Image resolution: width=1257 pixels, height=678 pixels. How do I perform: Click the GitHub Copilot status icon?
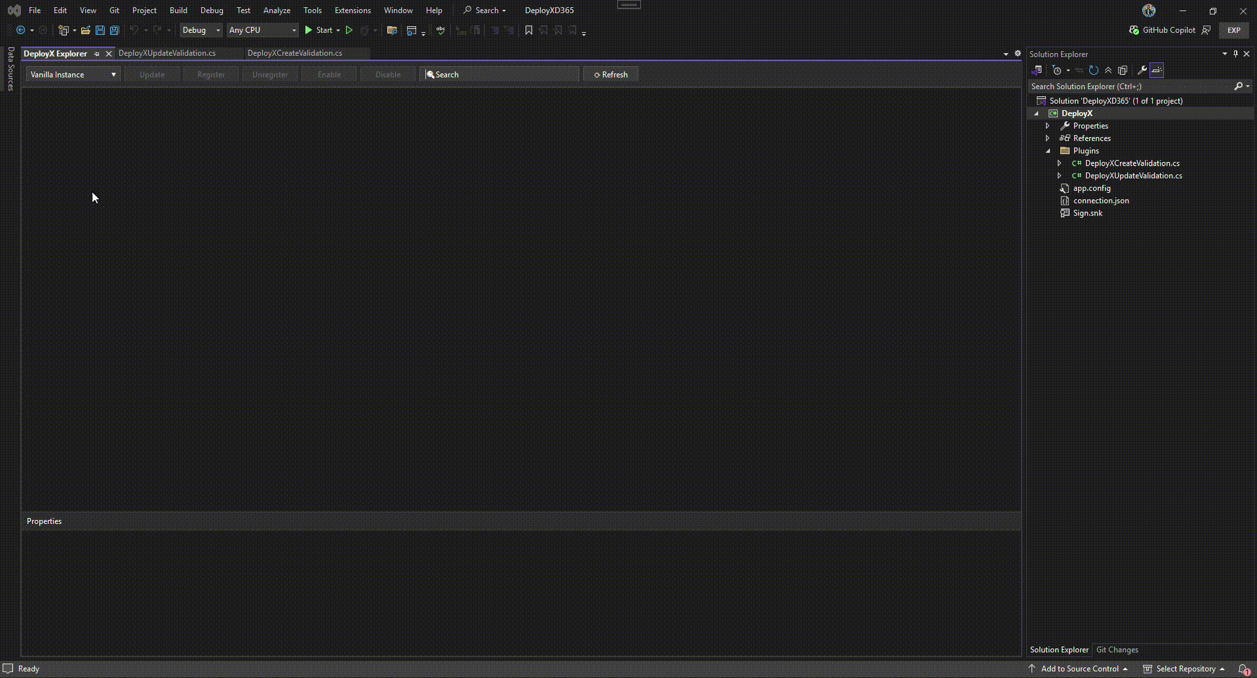pos(1134,30)
